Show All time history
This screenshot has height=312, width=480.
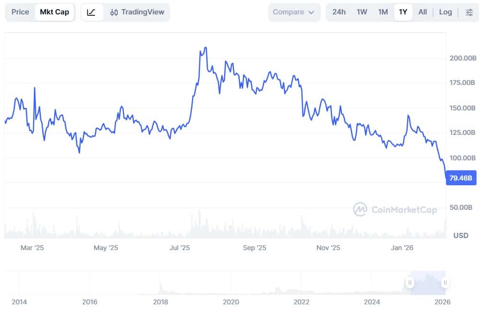click(x=422, y=12)
